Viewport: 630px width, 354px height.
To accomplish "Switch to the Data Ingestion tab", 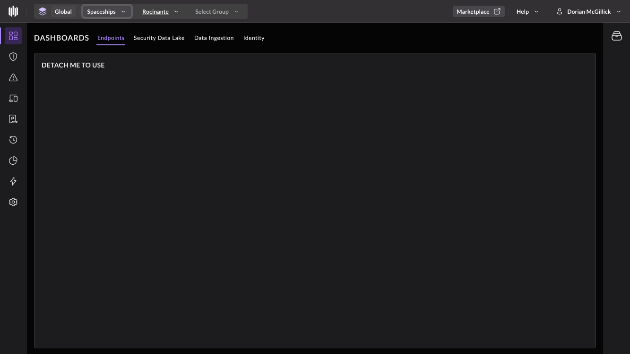I will click(214, 38).
